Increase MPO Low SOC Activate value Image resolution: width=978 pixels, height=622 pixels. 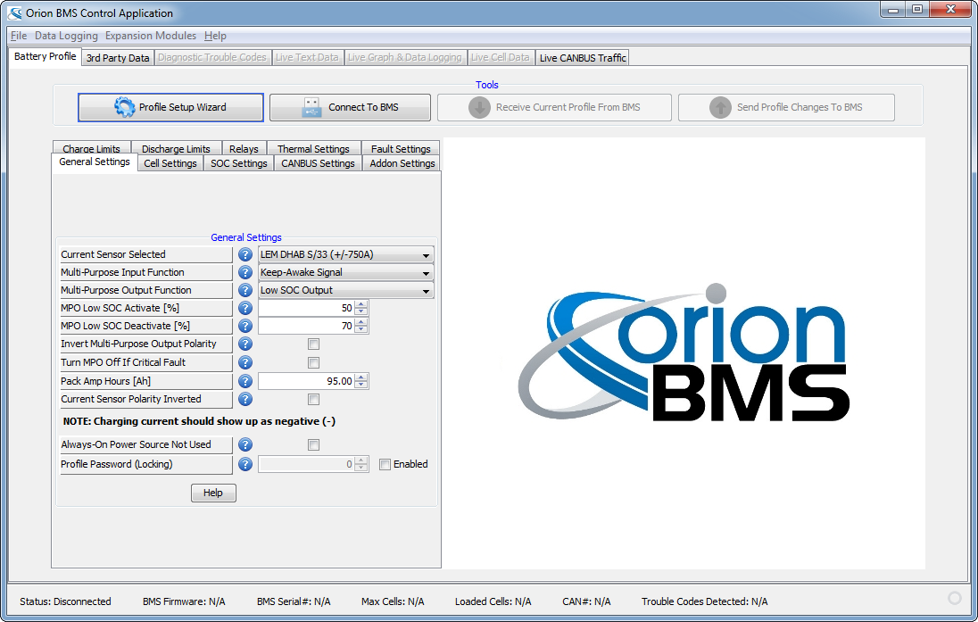click(361, 305)
